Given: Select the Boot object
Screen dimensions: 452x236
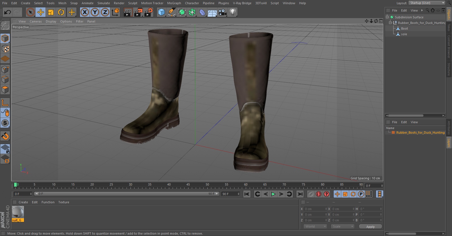Looking at the screenshot, I should (404, 28).
